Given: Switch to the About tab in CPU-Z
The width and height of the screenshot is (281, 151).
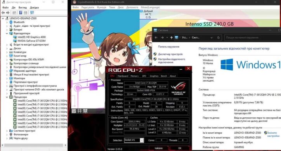Looking at the screenshot, I should coord(173,76).
